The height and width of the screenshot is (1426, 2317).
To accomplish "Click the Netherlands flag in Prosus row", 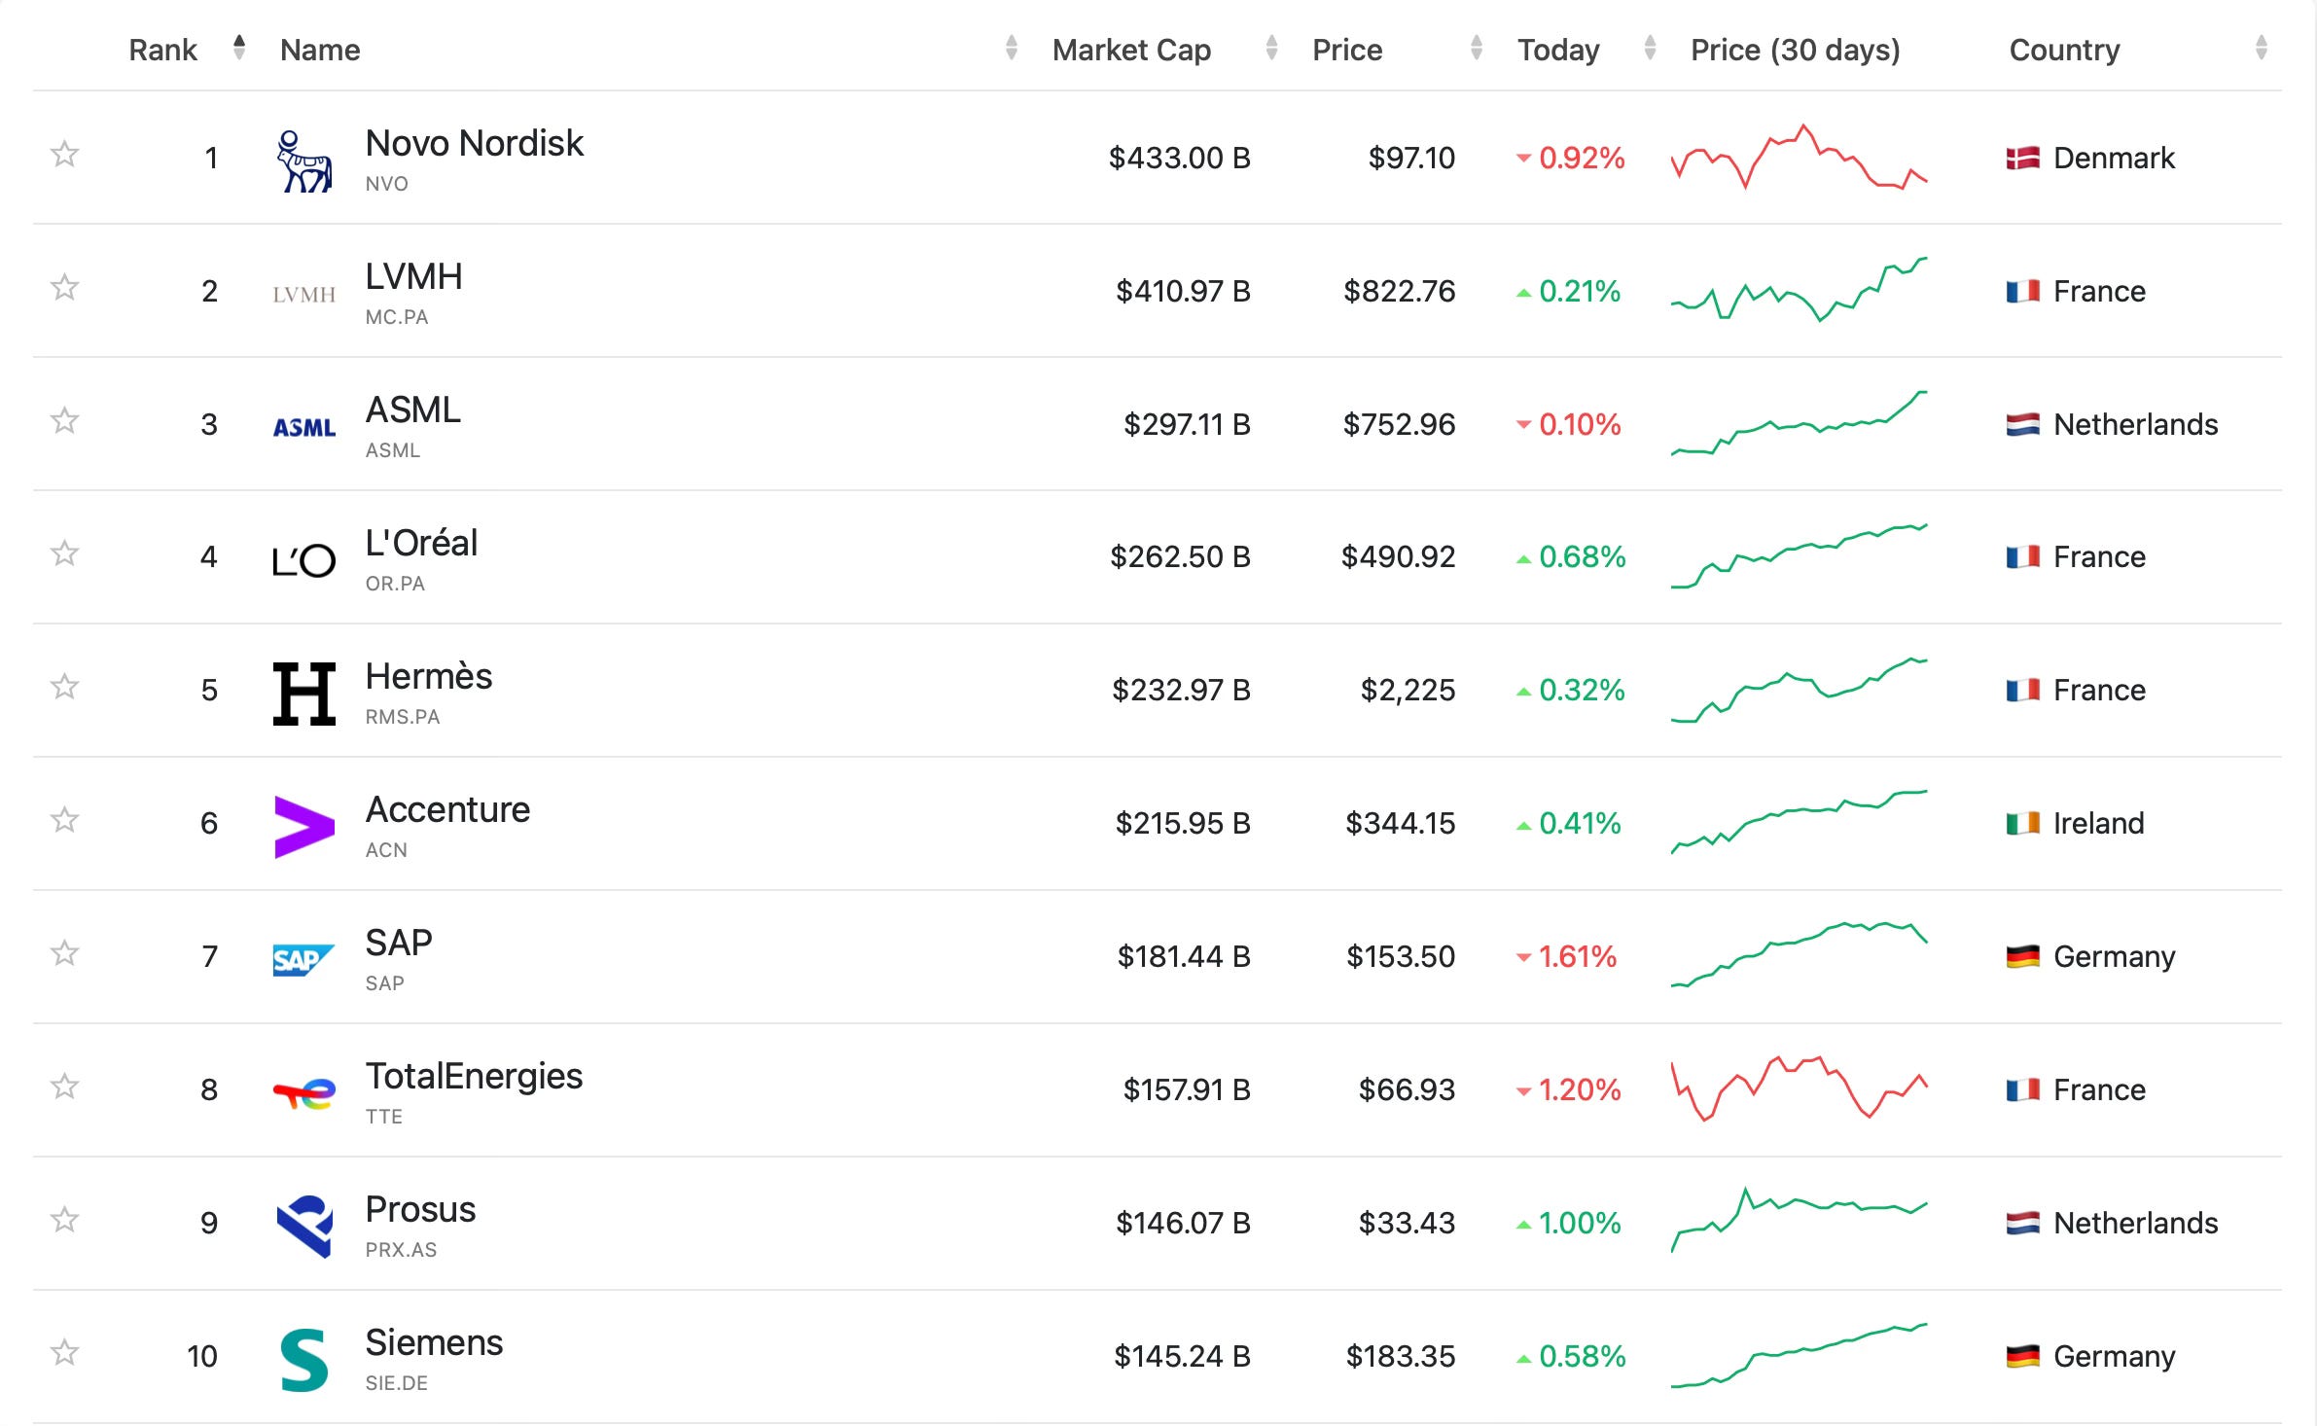I will click(2023, 1223).
